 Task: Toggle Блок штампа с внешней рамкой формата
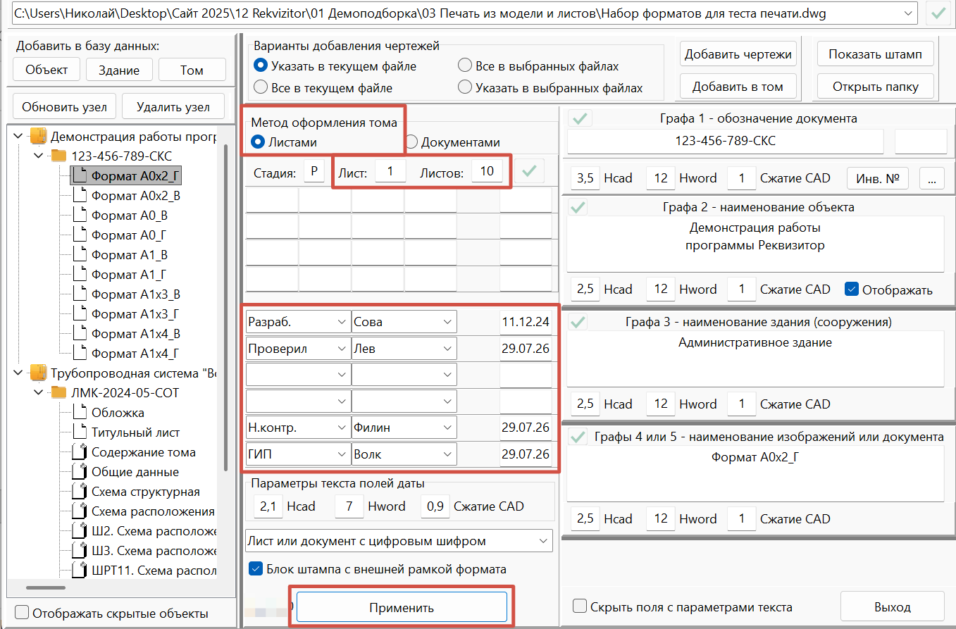[256, 568]
